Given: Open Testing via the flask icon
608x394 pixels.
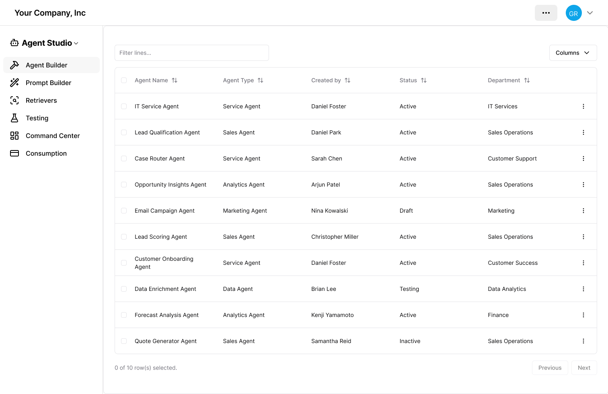Looking at the screenshot, I should (14, 118).
